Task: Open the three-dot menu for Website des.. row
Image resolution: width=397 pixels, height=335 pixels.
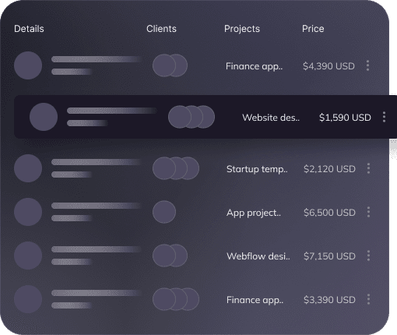Action: click(384, 117)
